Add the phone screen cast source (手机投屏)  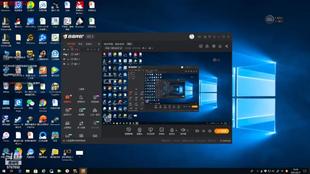[151, 131]
